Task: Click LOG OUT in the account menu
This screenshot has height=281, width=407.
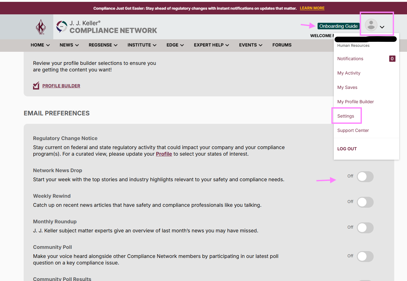Action: pyautogui.click(x=347, y=149)
